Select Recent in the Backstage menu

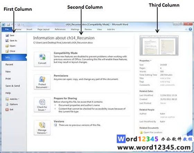pyautogui.click(x=9, y=64)
